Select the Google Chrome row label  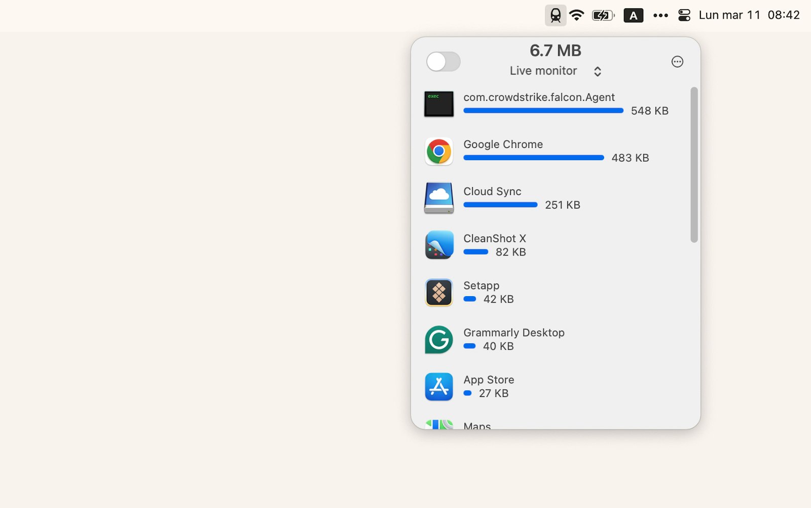pyautogui.click(x=503, y=144)
